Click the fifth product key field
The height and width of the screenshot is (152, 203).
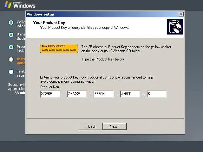(x=157, y=94)
